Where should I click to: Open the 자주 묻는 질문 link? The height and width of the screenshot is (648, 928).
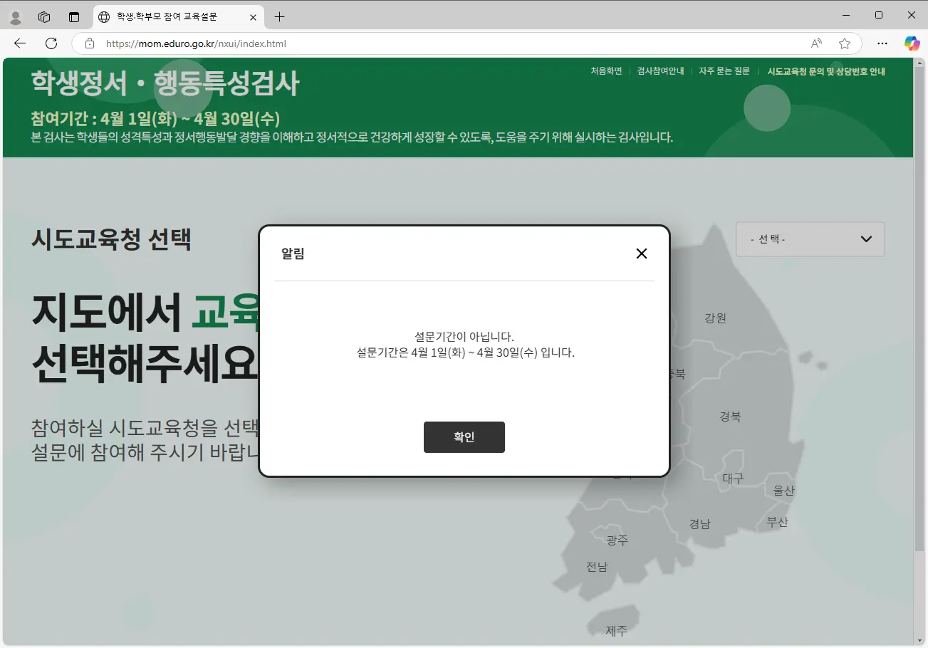click(724, 71)
